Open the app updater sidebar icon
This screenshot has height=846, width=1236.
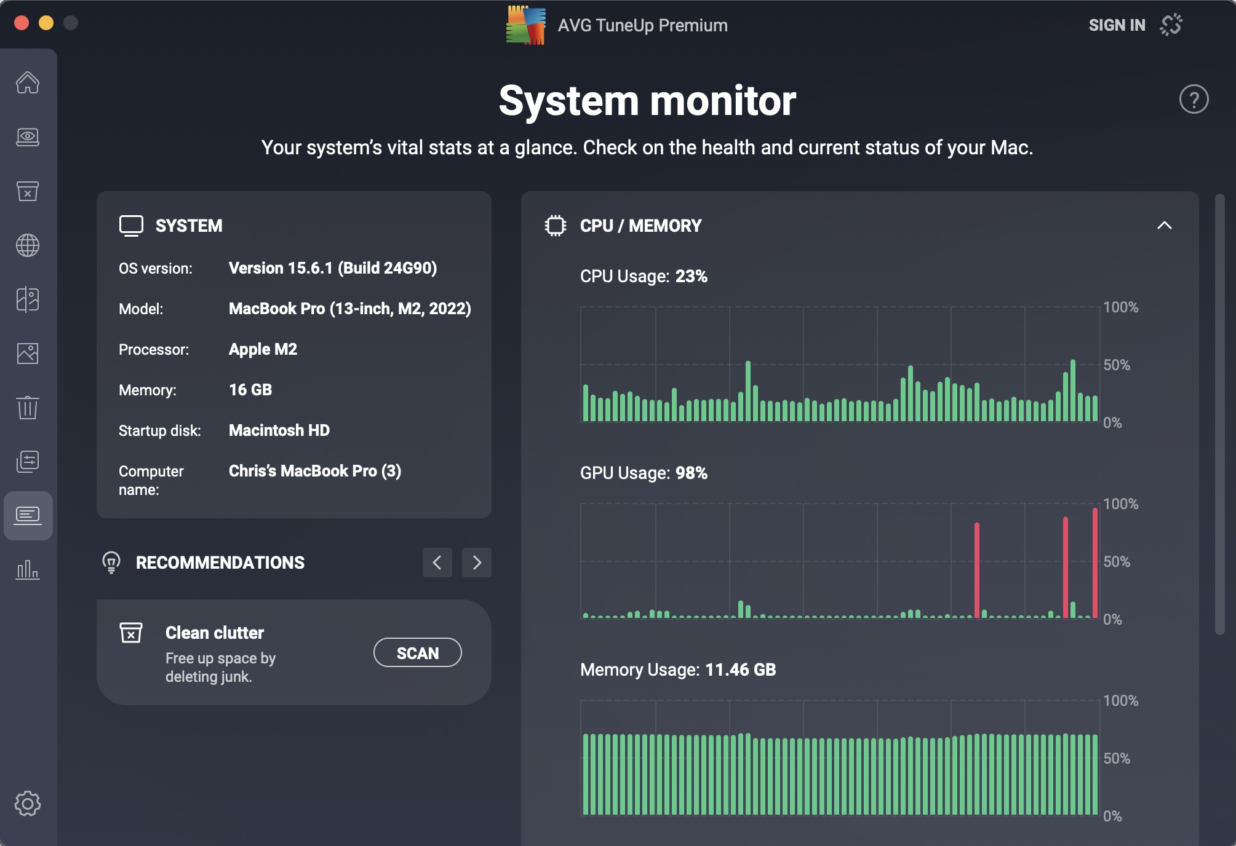coord(29,461)
